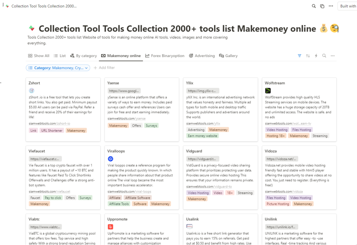Click the duplicate page icon
The height and width of the screenshot is (245, 357).
[322, 6]
